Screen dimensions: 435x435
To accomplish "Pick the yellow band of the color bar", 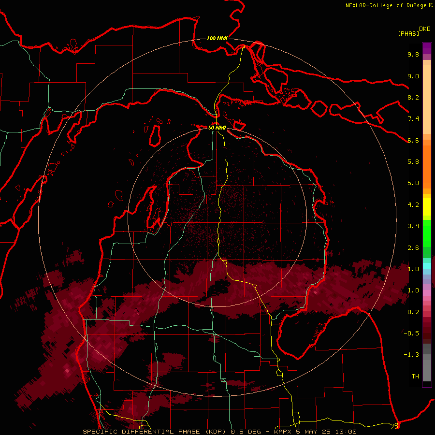I will coord(427,207).
